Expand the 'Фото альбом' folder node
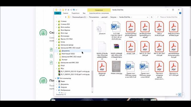The image size is (191, 107). coord(56,27)
